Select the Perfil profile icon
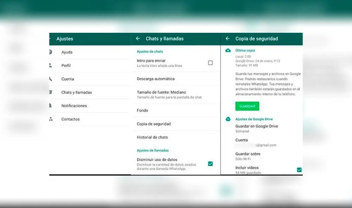The image size is (352, 208). 51,66
